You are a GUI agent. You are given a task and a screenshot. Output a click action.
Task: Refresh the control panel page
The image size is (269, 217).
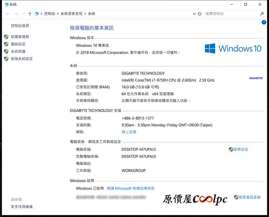pyautogui.click(x=200, y=14)
